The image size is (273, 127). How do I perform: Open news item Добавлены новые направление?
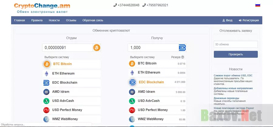click(x=233, y=88)
